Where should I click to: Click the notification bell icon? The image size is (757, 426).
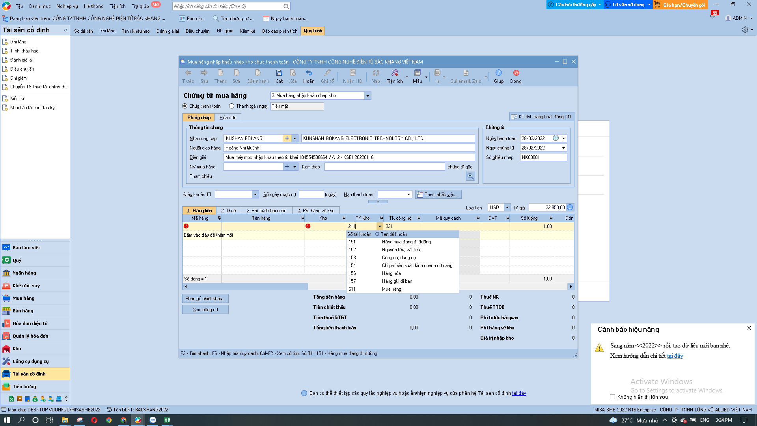coord(713,16)
